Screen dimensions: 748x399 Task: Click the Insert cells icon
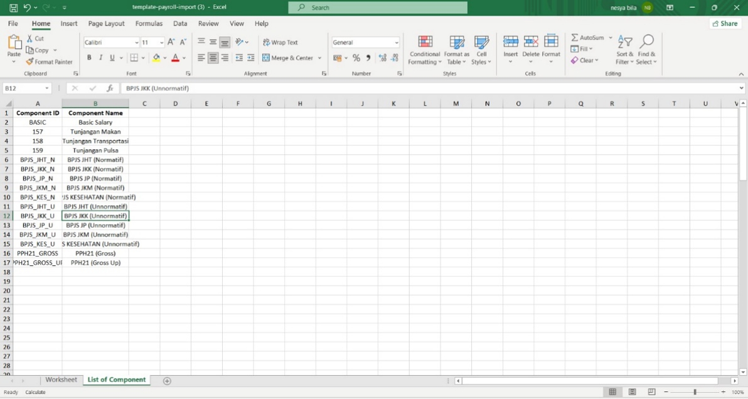coord(511,43)
